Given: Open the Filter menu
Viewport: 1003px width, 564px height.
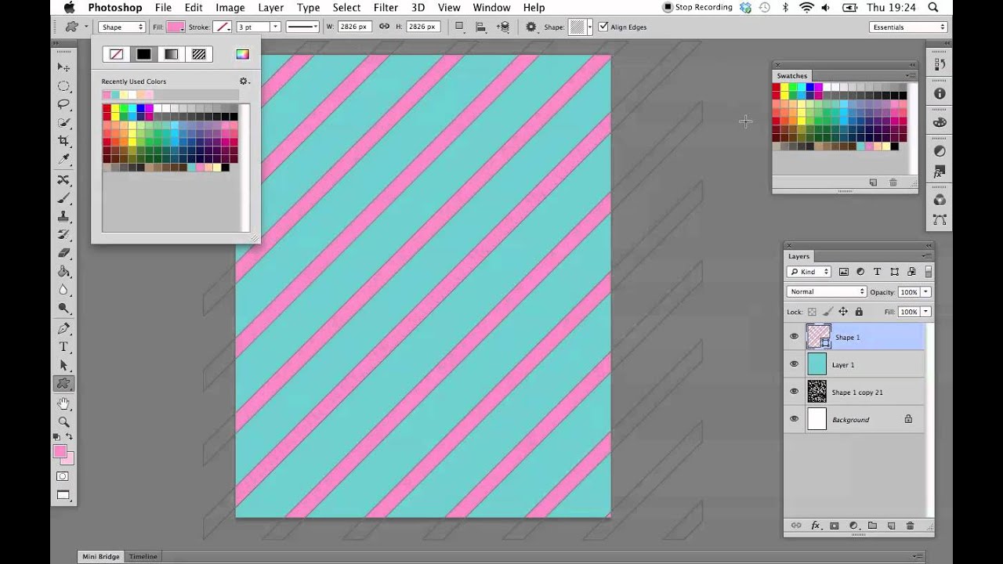Looking at the screenshot, I should point(386,8).
